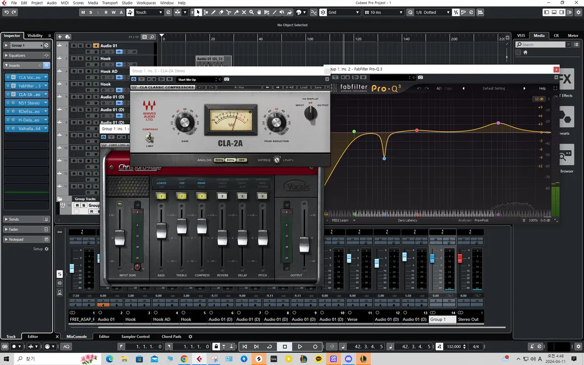Select the ValhallaRoom insert slot
This screenshot has width=584, height=365.
[x=27, y=128]
